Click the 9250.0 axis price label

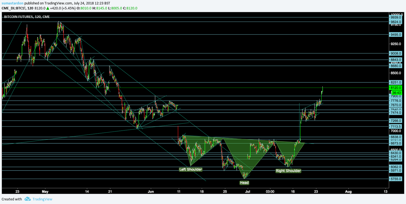point(396,44)
